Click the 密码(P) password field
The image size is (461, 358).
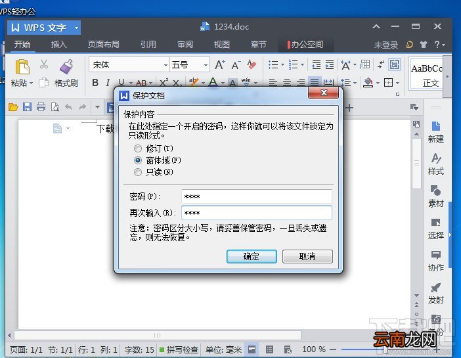coord(257,196)
